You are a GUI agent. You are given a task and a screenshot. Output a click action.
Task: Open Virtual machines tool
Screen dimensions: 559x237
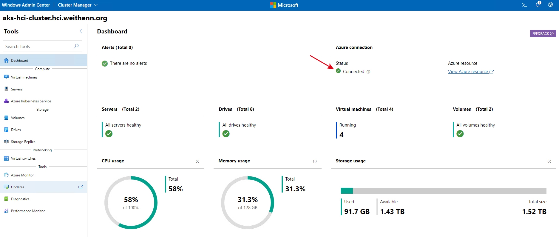point(44,77)
